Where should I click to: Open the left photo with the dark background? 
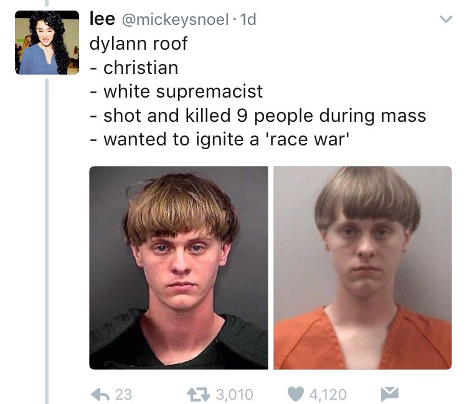(179, 267)
